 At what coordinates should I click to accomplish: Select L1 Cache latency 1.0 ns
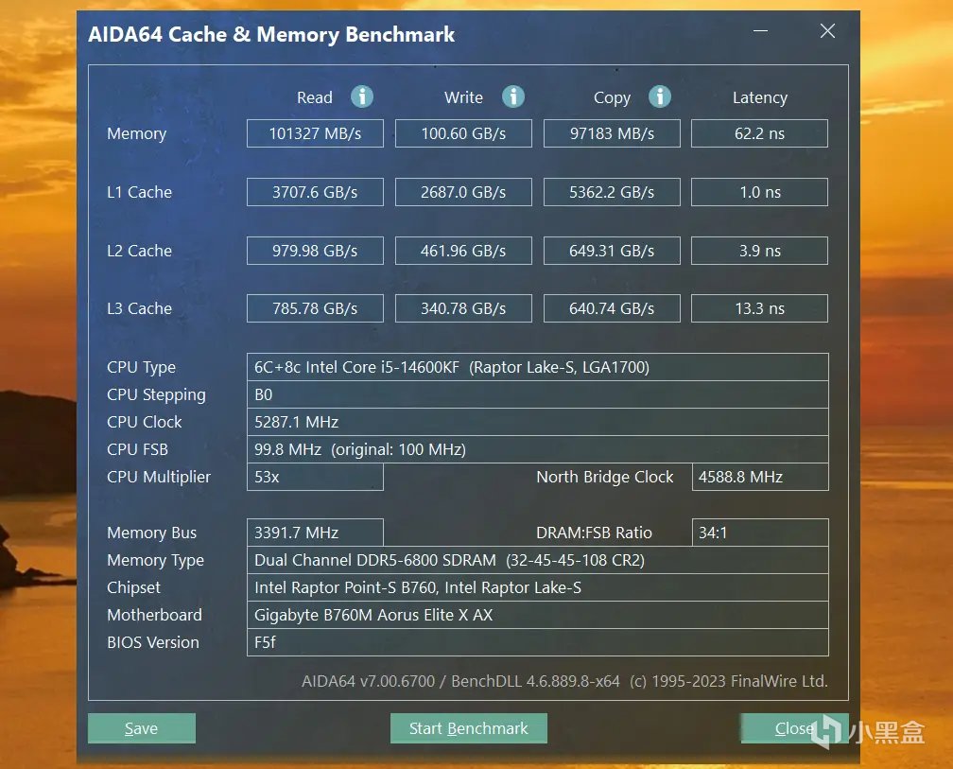(x=760, y=192)
